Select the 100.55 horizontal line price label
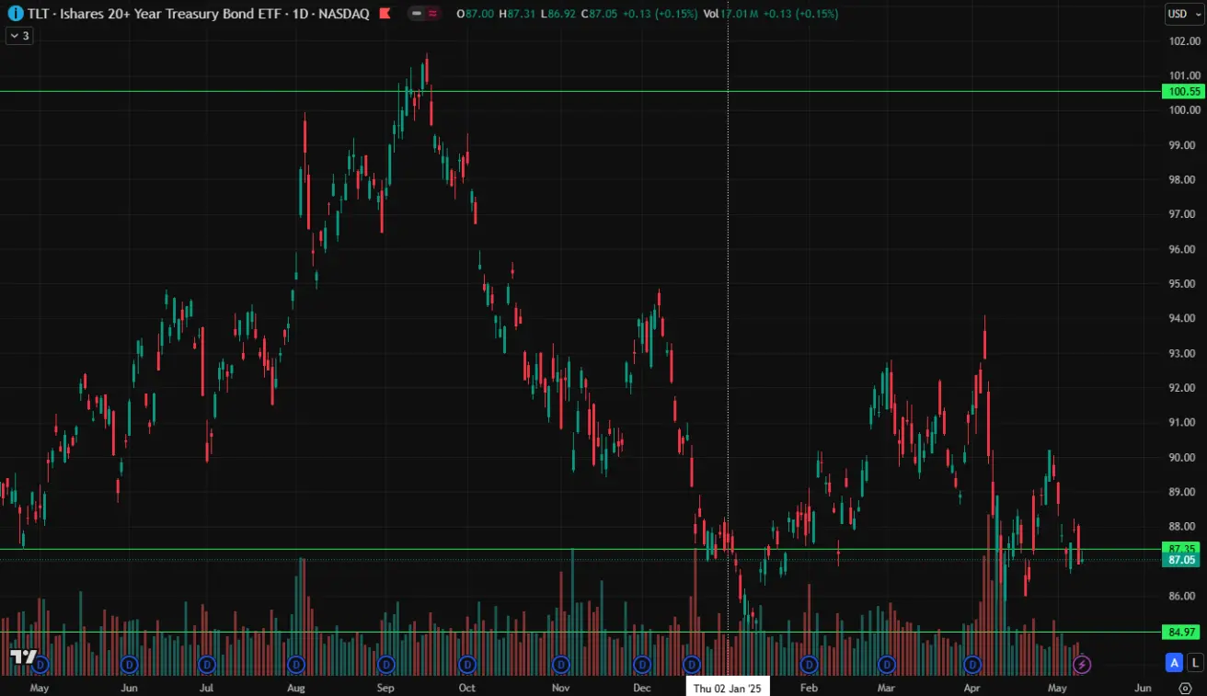This screenshot has height=696, width=1207. click(x=1182, y=91)
